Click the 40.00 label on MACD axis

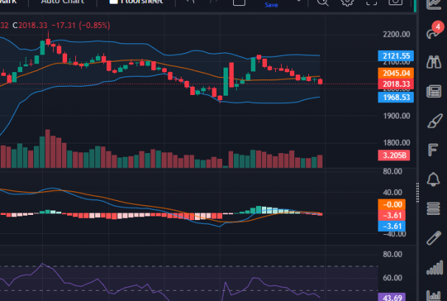click(392, 192)
